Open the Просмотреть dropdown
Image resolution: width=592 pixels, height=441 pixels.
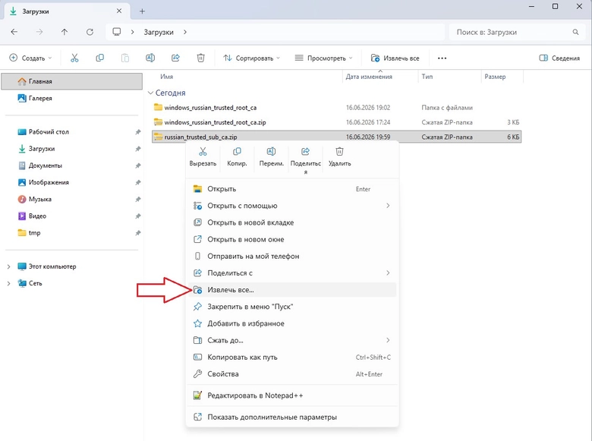coord(323,58)
